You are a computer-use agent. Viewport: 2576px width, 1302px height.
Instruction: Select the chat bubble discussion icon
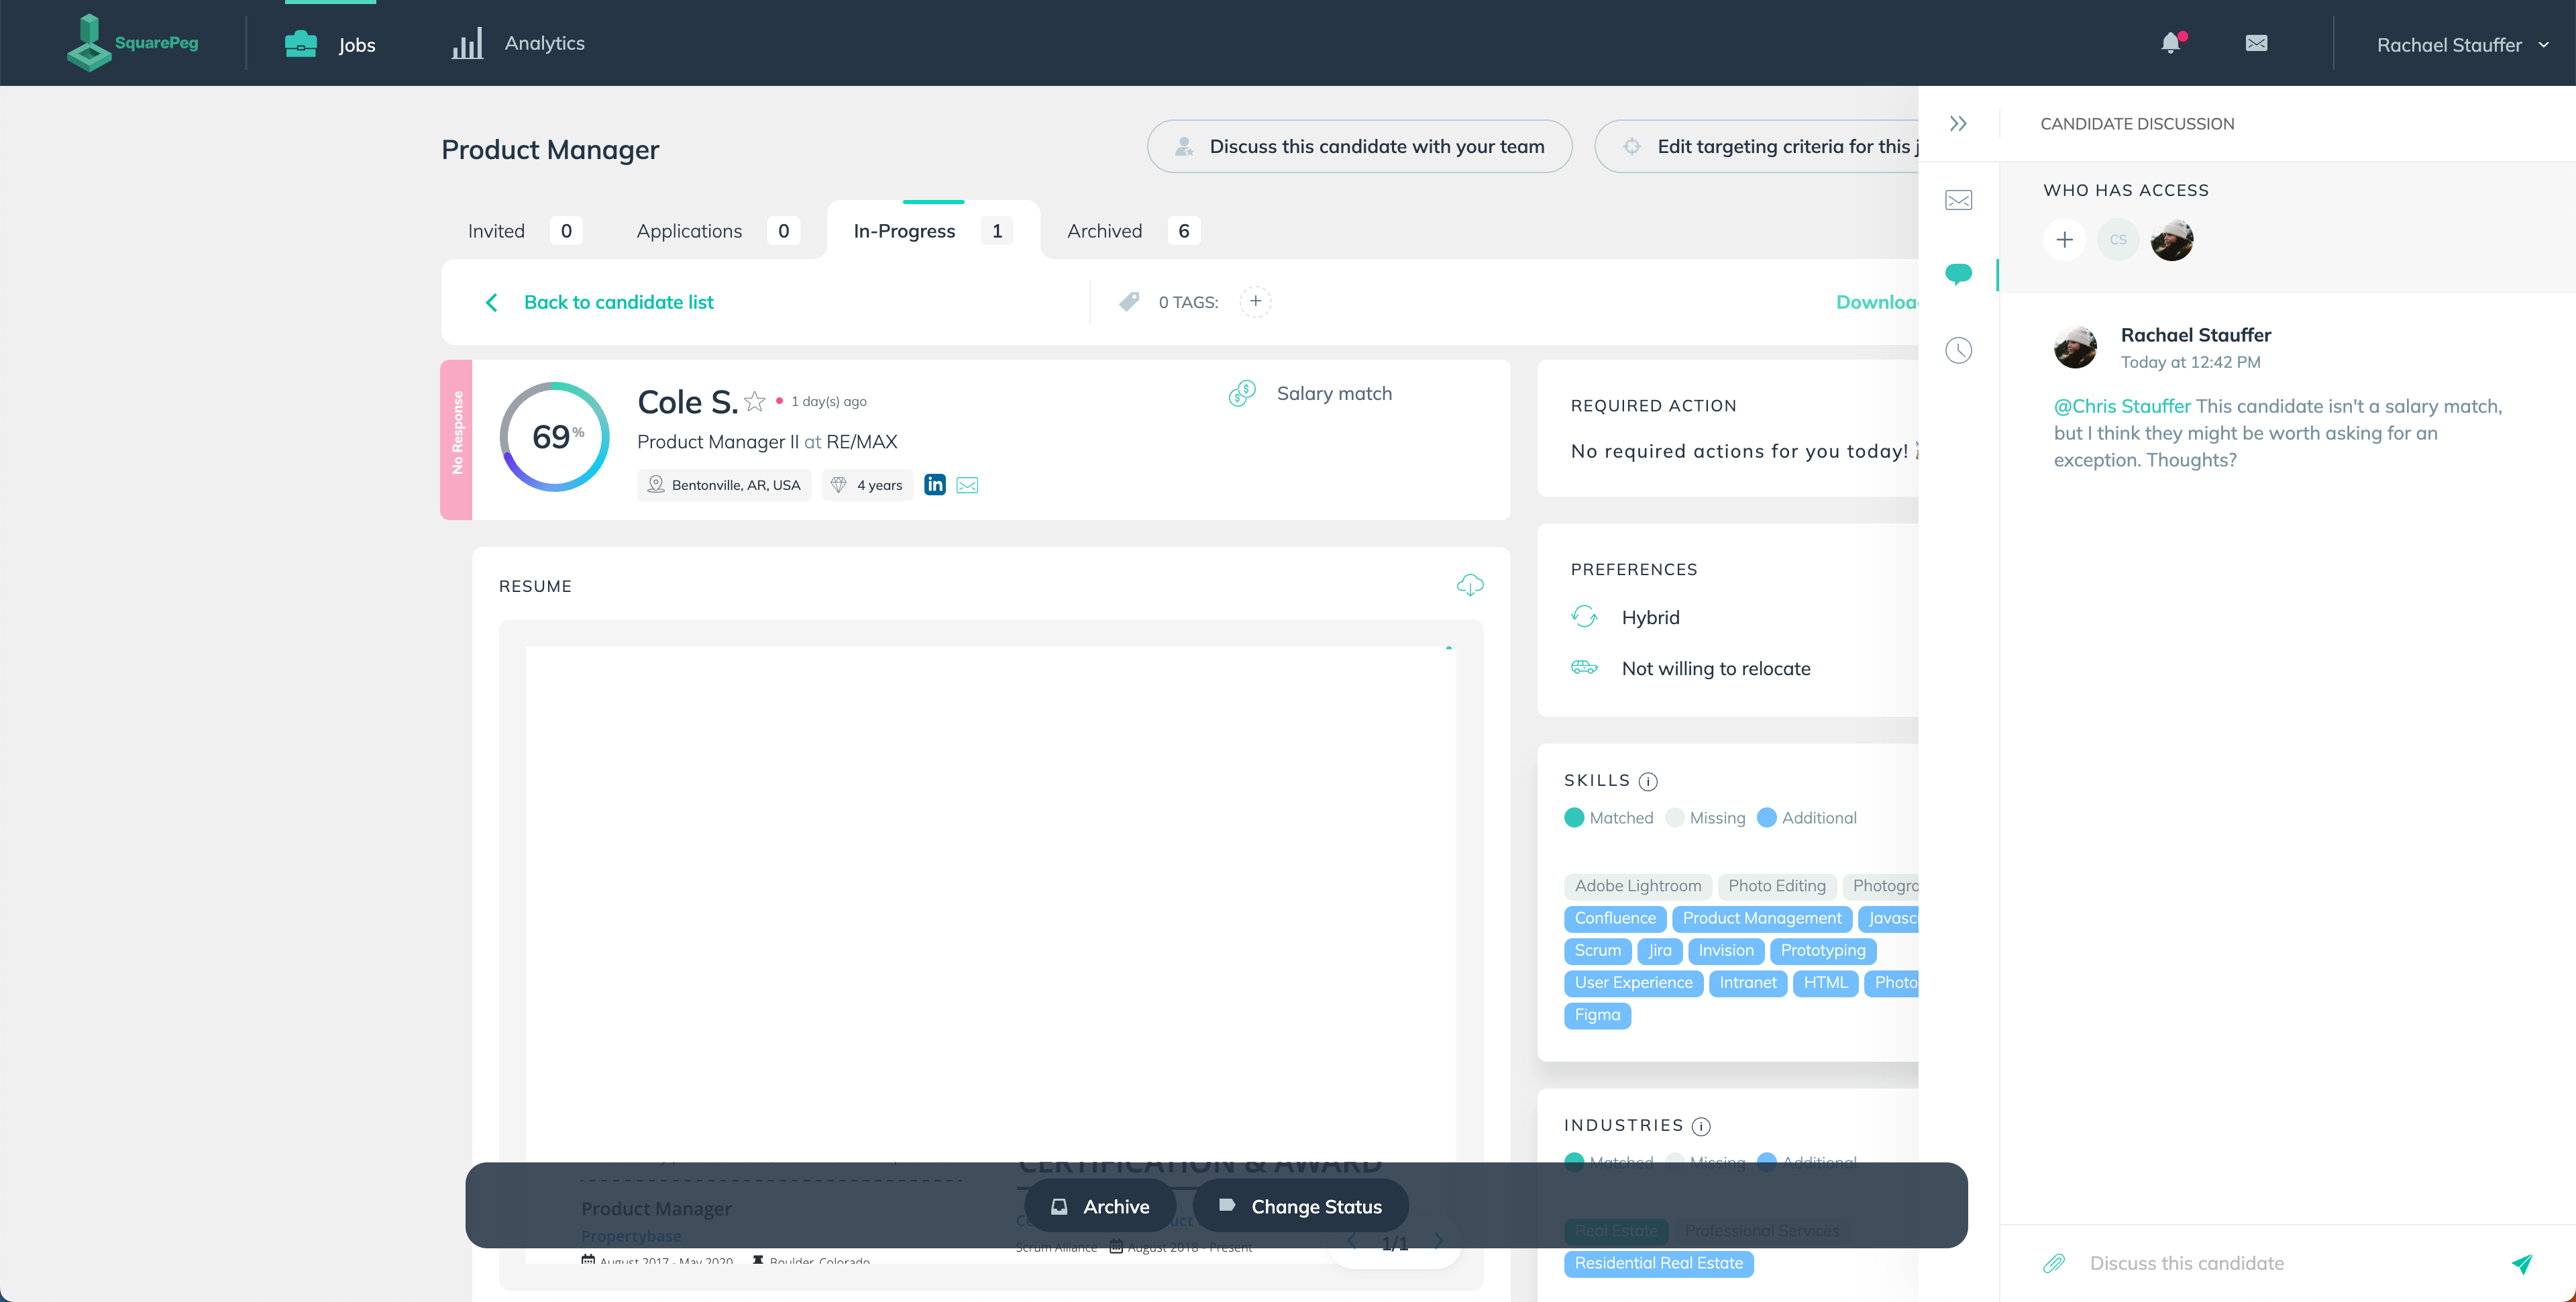[1958, 274]
